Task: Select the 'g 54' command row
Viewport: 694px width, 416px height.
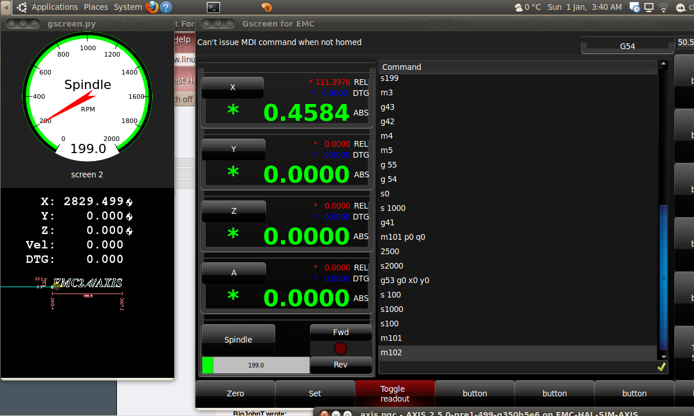Action: coord(518,179)
